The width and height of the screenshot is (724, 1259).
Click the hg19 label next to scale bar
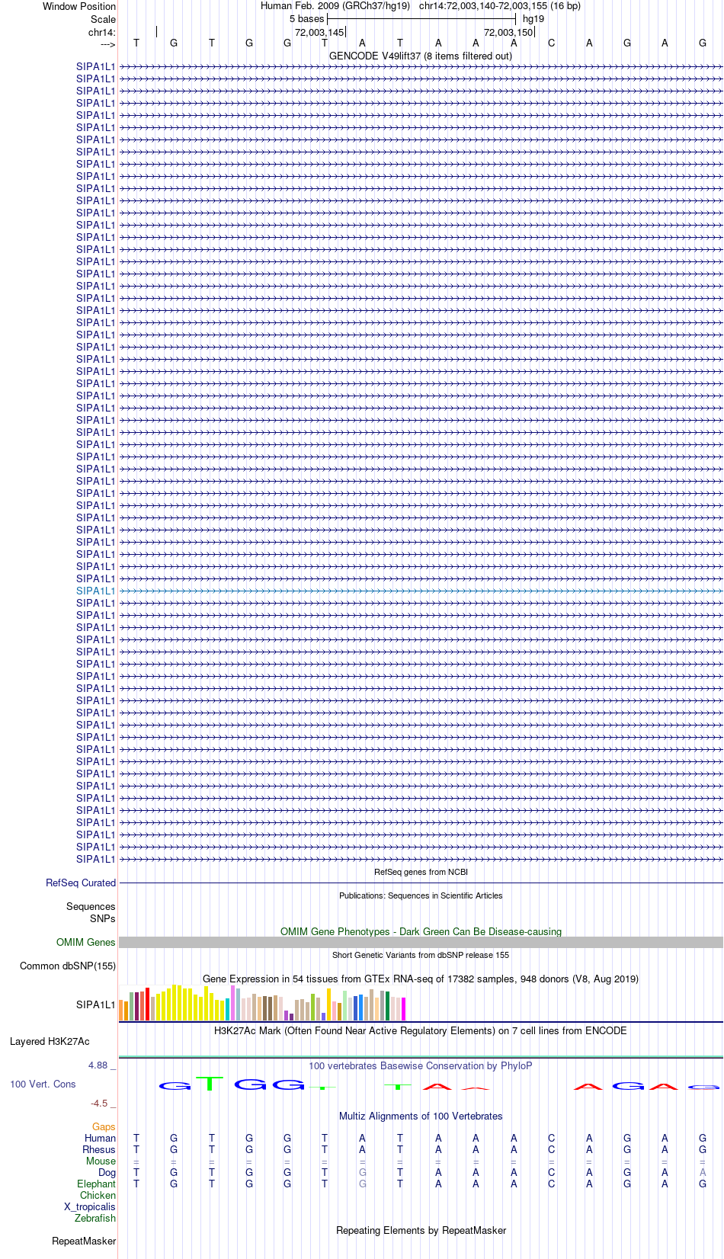coord(533,19)
